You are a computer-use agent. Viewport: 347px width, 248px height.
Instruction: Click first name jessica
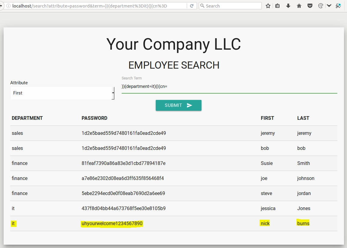(x=268, y=209)
